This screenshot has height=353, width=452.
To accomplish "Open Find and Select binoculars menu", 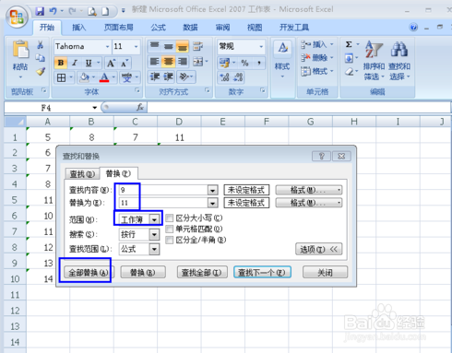I will 399,61.
